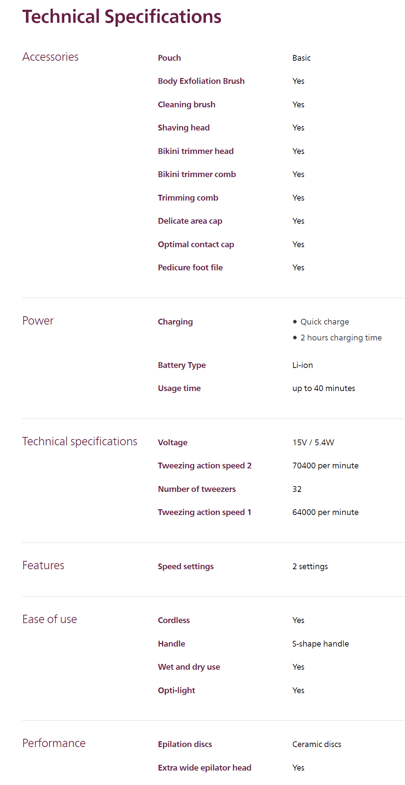Click the Delicate area cap label
This screenshot has height=785, width=405.
(190, 221)
